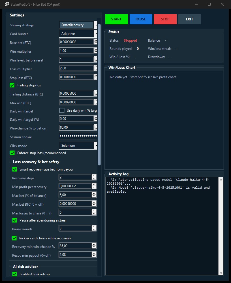Toggle Smart recovery checkbox
The height and width of the screenshot is (283, 231).
[15, 169]
